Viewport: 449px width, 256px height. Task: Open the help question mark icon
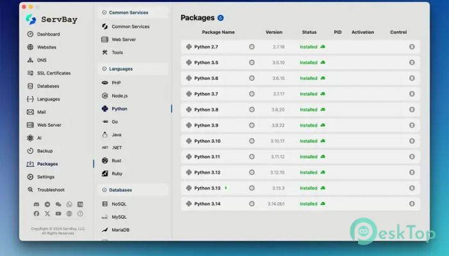(80, 213)
